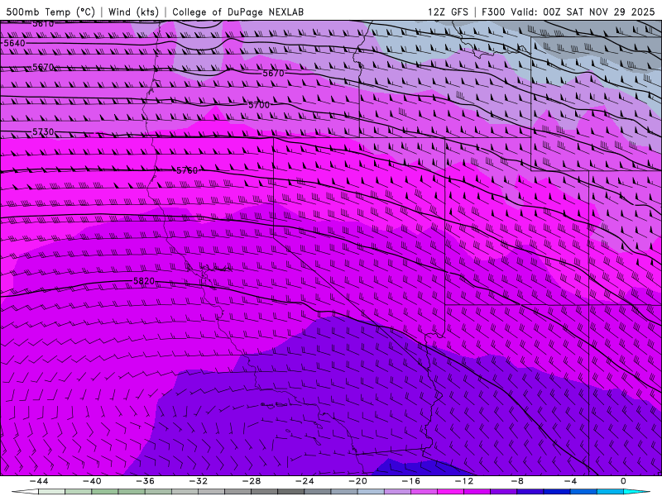Screen dimensions: 662x496
Task: Click the -8 colorbar tick label
Action: tap(517, 481)
